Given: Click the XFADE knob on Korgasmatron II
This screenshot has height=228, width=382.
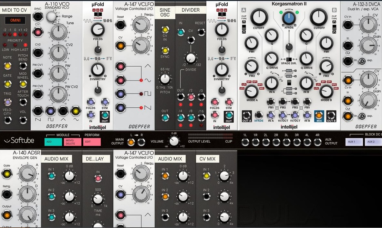Looking at the screenshot, I should coord(289,18).
